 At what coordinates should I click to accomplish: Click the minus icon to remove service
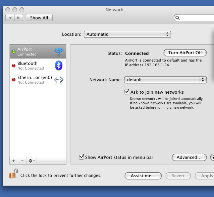pyautogui.click(x=22, y=161)
